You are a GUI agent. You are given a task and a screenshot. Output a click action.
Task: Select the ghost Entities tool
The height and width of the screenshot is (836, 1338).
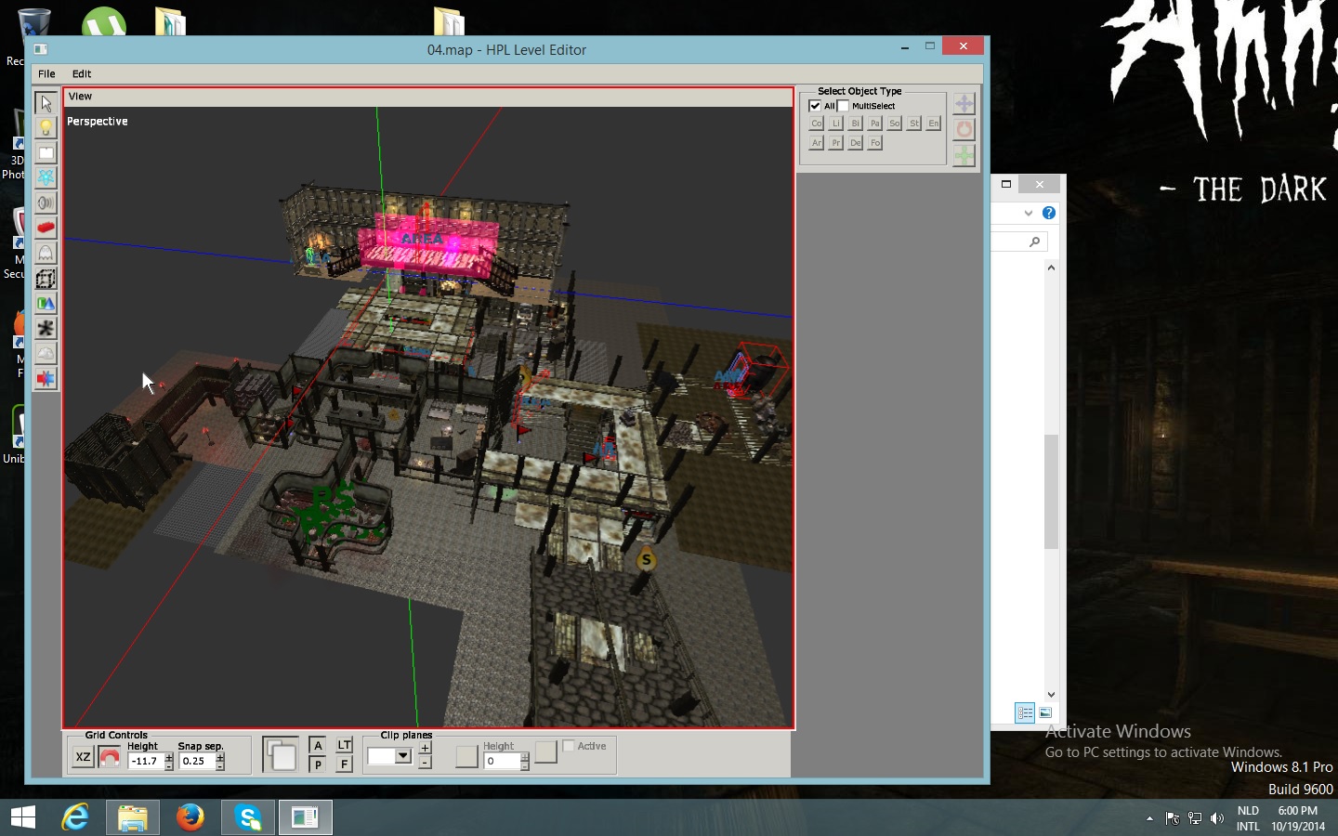(46, 254)
